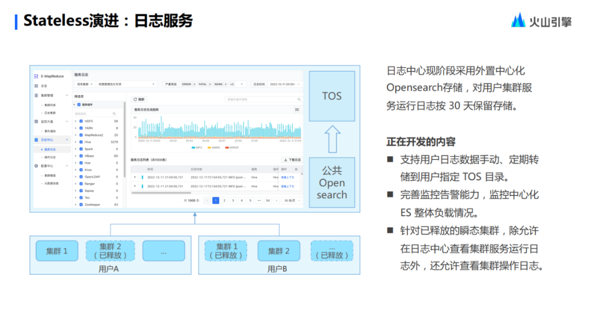The height and width of the screenshot is (325, 591).
Task: Click the first row's view context link
Action: pos(288,177)
